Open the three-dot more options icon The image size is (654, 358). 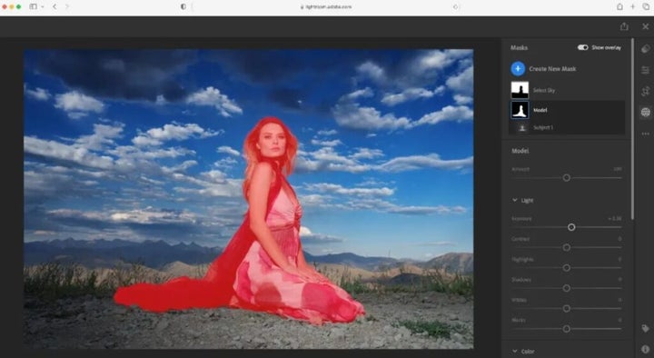(x=646, y=134)
